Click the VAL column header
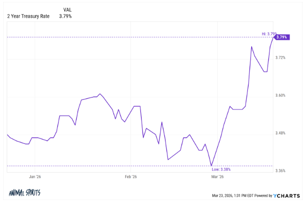The height and width of the screenshot is (202, 304). tap(68, 9)
